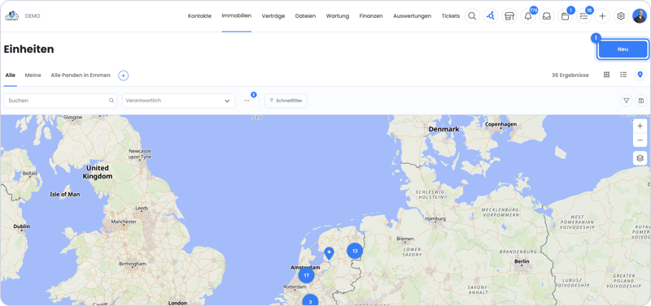Open the global search magnifier icon
651x306 pixels.
coord(472,16)
